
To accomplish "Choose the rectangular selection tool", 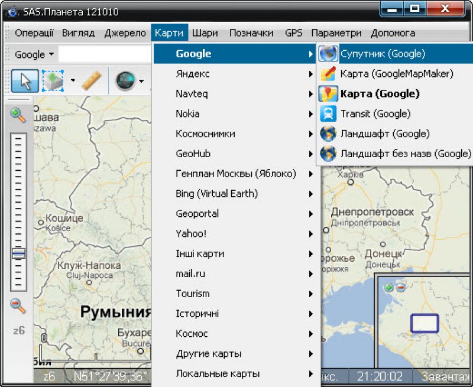I will pyautogui.click(x=53, y=80).
